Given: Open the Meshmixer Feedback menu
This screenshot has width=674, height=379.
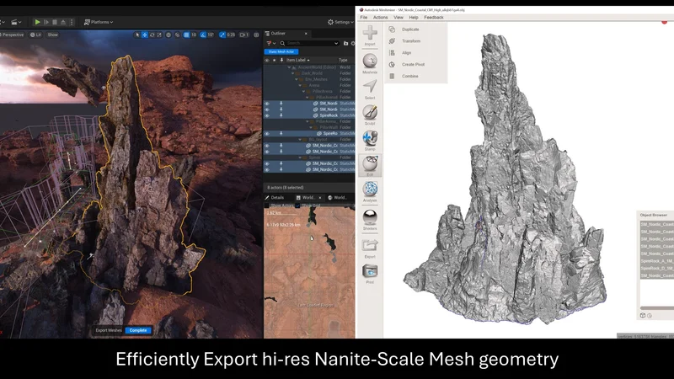Looking at the screenshot, I should pyautogui.click(x=434, y=18).
